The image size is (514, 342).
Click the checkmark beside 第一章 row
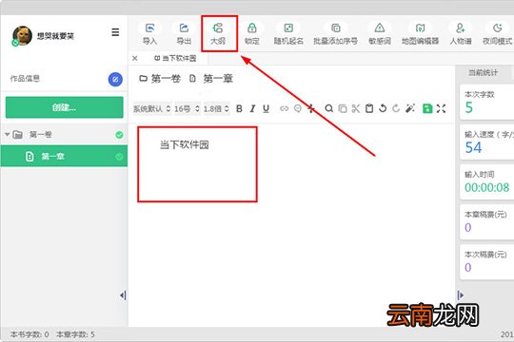tap(119, 157)
